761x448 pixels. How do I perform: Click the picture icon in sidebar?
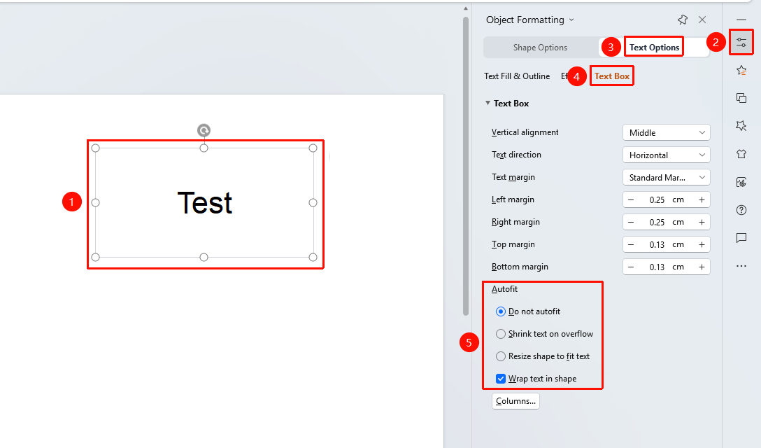(741, 182)
